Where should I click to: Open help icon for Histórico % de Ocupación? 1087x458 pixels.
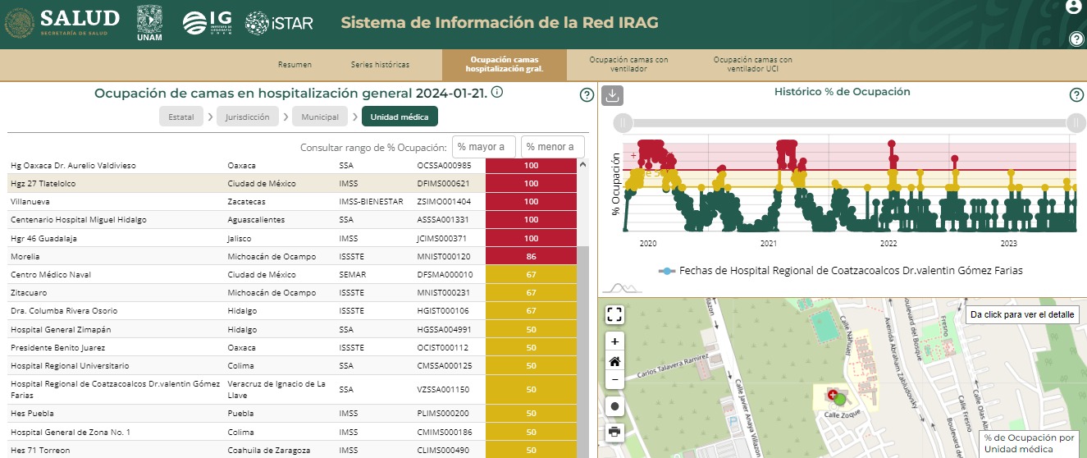pos(1077,94)
